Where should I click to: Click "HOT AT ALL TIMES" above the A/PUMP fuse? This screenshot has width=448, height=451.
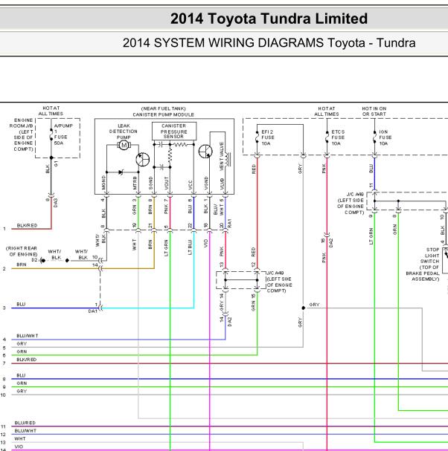(51, 111)
